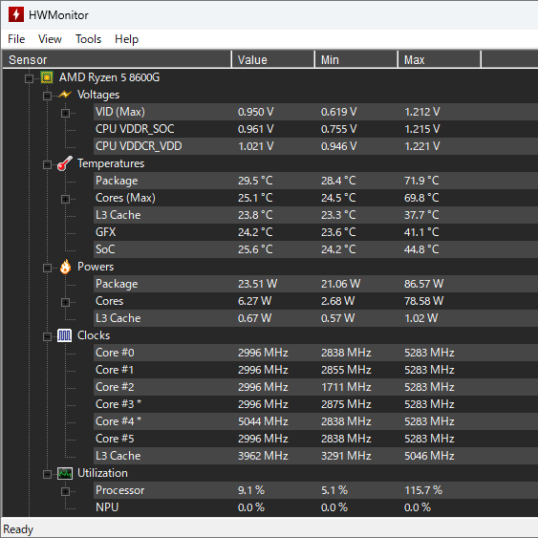The image size is (538, 538).
Task: Click the 86.57 W Package max value
Action: pyautogui.click(x=423, y=284)
